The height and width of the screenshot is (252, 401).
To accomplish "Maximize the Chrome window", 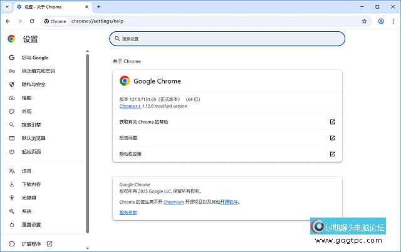I will point(377,7).
